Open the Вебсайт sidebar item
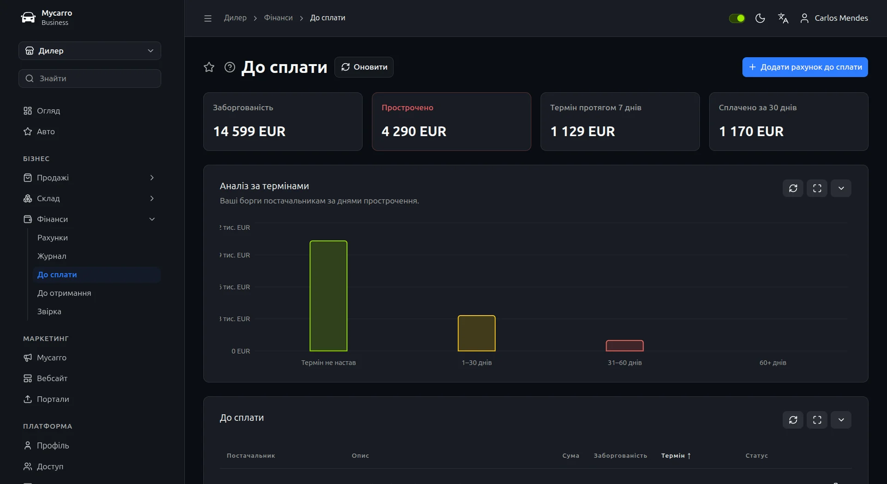 pos(90,378)
